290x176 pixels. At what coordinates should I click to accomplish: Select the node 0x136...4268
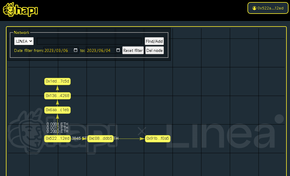point(58,96)
